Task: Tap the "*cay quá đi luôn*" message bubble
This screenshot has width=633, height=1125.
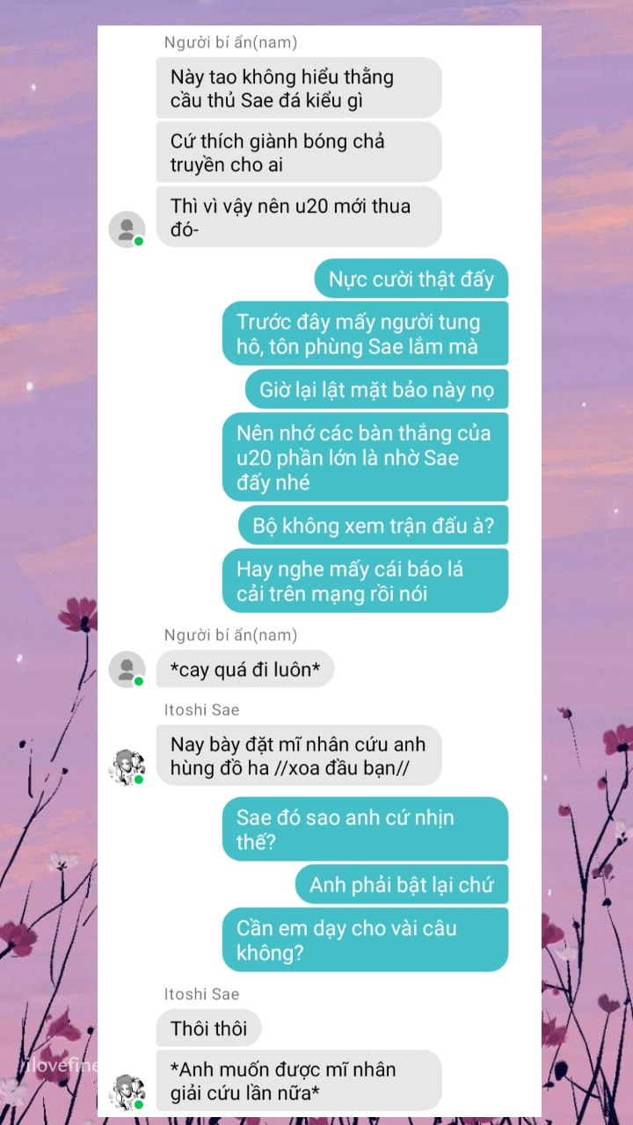Action: point(245,670)
